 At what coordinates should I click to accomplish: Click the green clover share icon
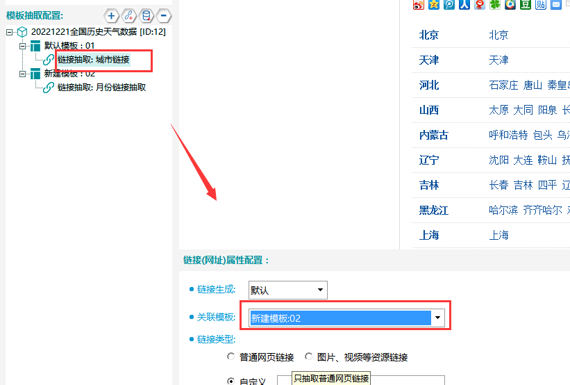point(495,5)
